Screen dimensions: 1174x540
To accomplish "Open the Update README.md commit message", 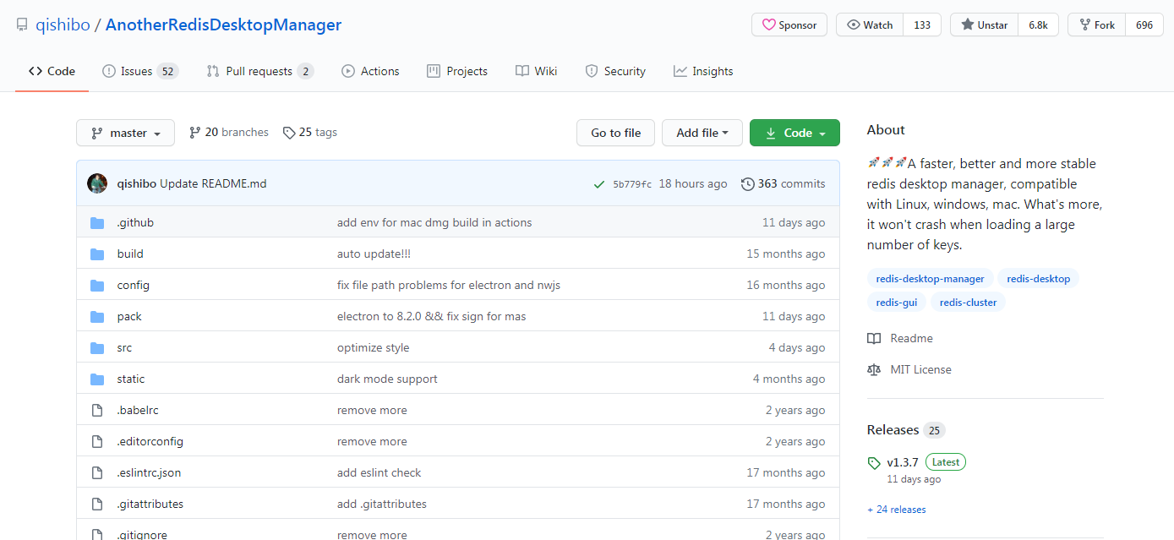I will coord(213,183).
